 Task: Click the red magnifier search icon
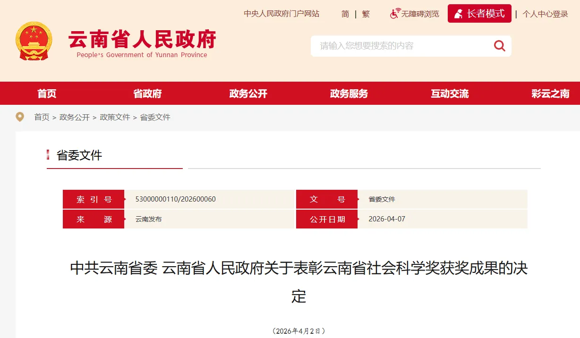click(499, 46)
